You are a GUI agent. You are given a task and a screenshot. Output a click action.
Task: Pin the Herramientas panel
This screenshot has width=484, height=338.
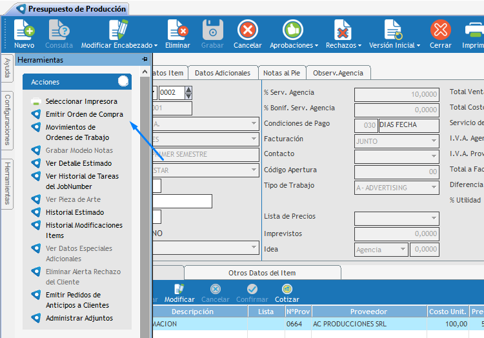click(x=145, y=59)
